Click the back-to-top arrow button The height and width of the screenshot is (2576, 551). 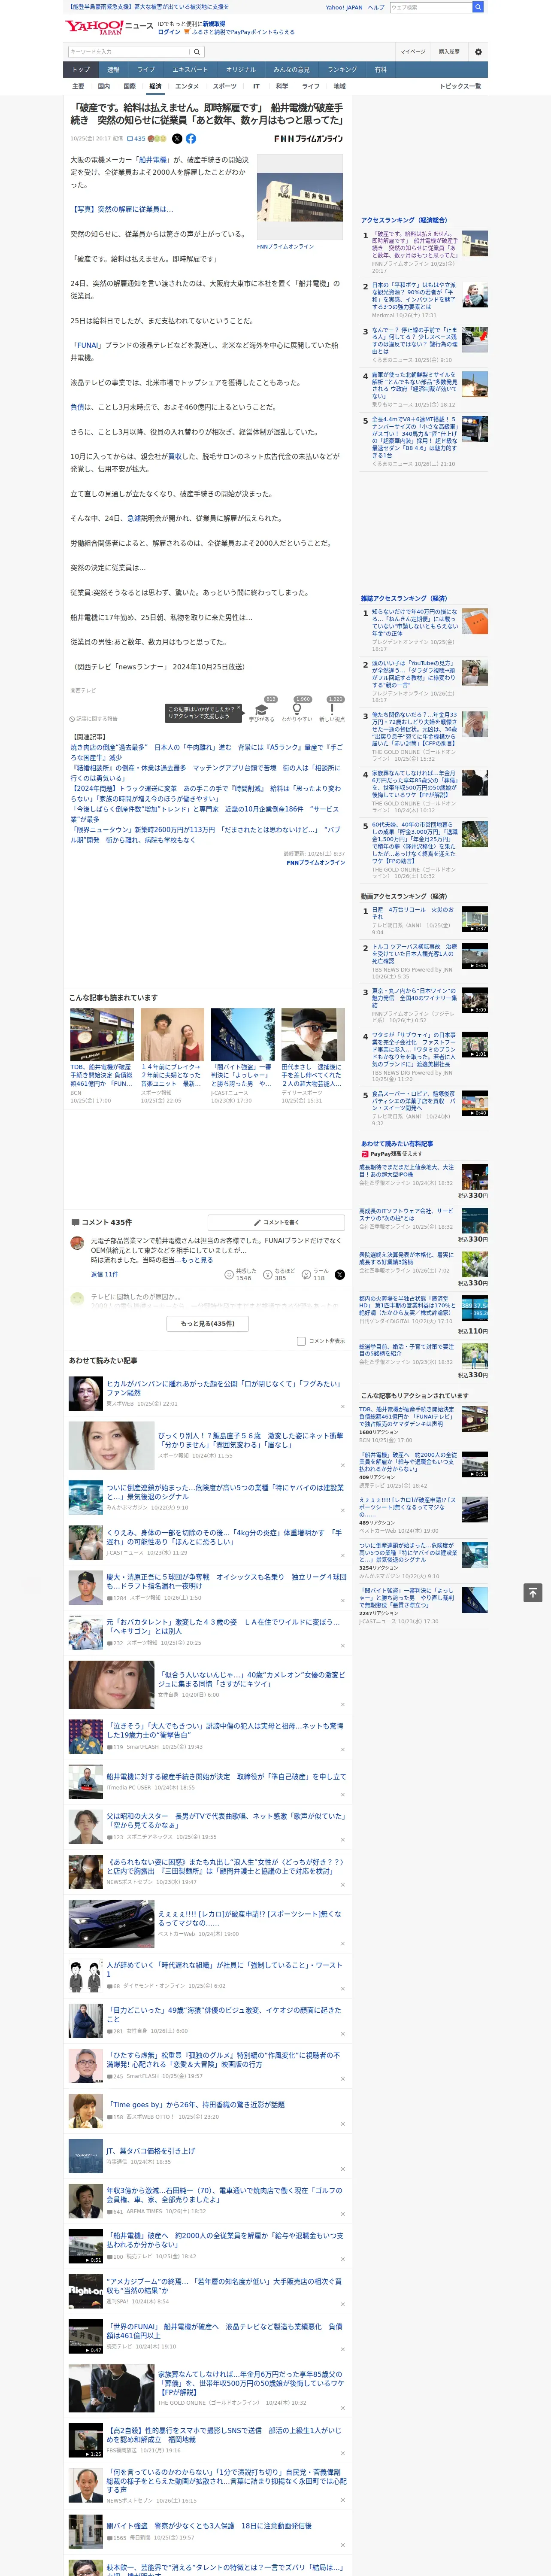(x=533, y=1592)
